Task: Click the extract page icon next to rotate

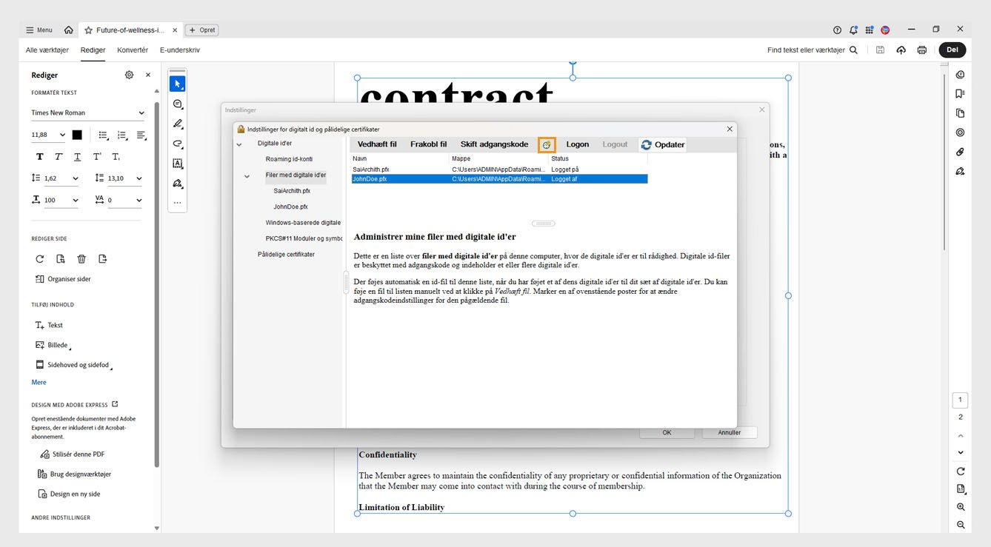Action: (x=61, y=259)
